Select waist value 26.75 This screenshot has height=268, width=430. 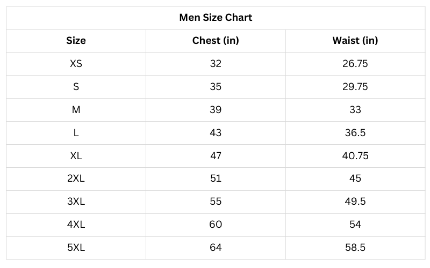click(355, 64)
